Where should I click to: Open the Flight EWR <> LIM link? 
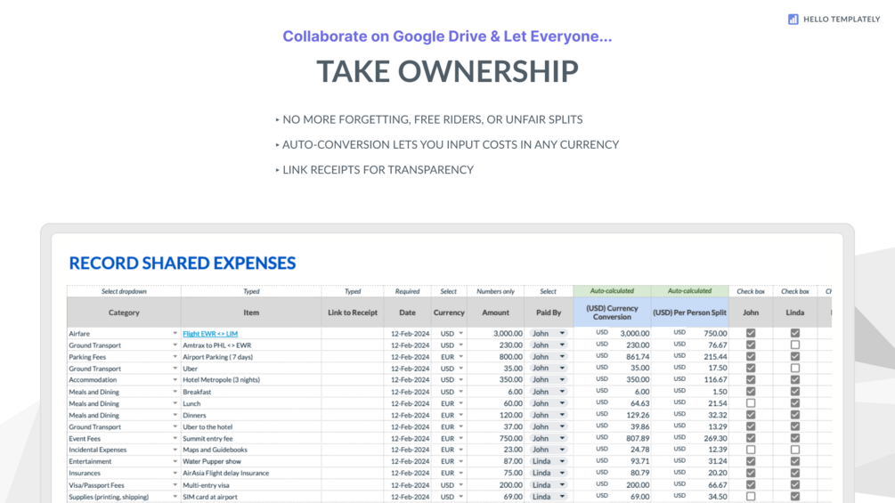pos(210,334)
